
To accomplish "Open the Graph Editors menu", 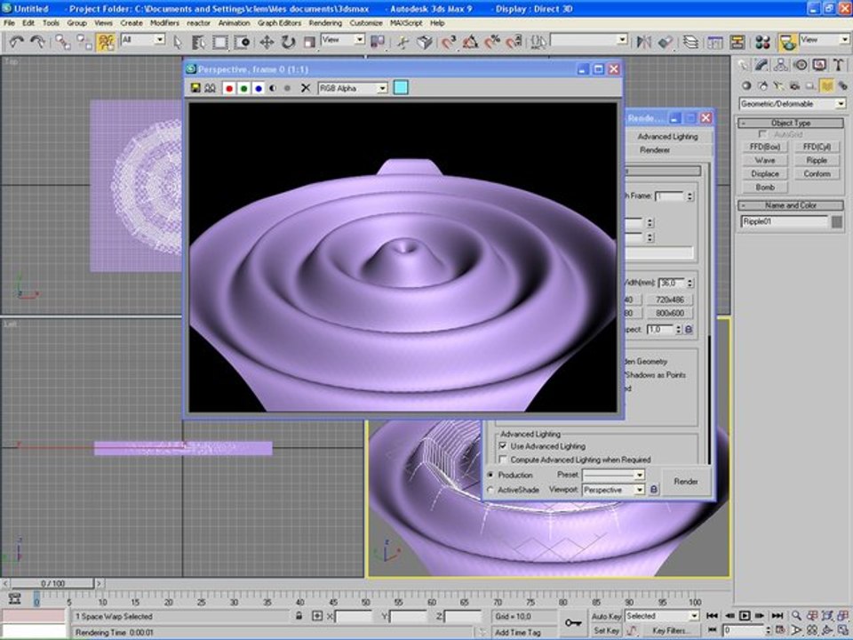I will [279, 23].
